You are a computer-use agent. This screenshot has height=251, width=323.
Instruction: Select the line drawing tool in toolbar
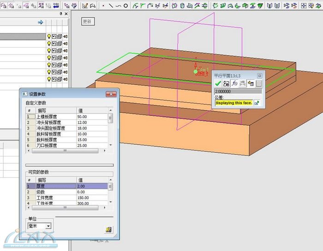coord(110,6)
